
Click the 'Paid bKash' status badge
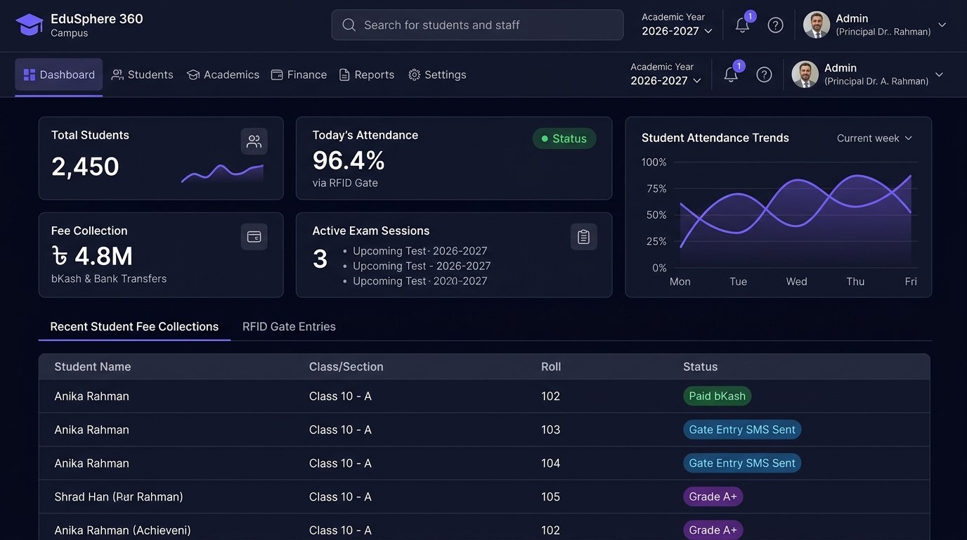tap(717, 396)
